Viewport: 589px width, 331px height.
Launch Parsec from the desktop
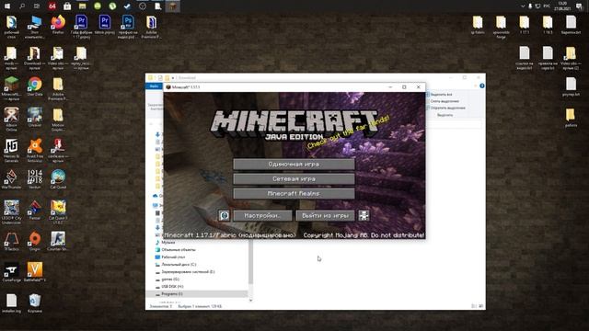35,210
